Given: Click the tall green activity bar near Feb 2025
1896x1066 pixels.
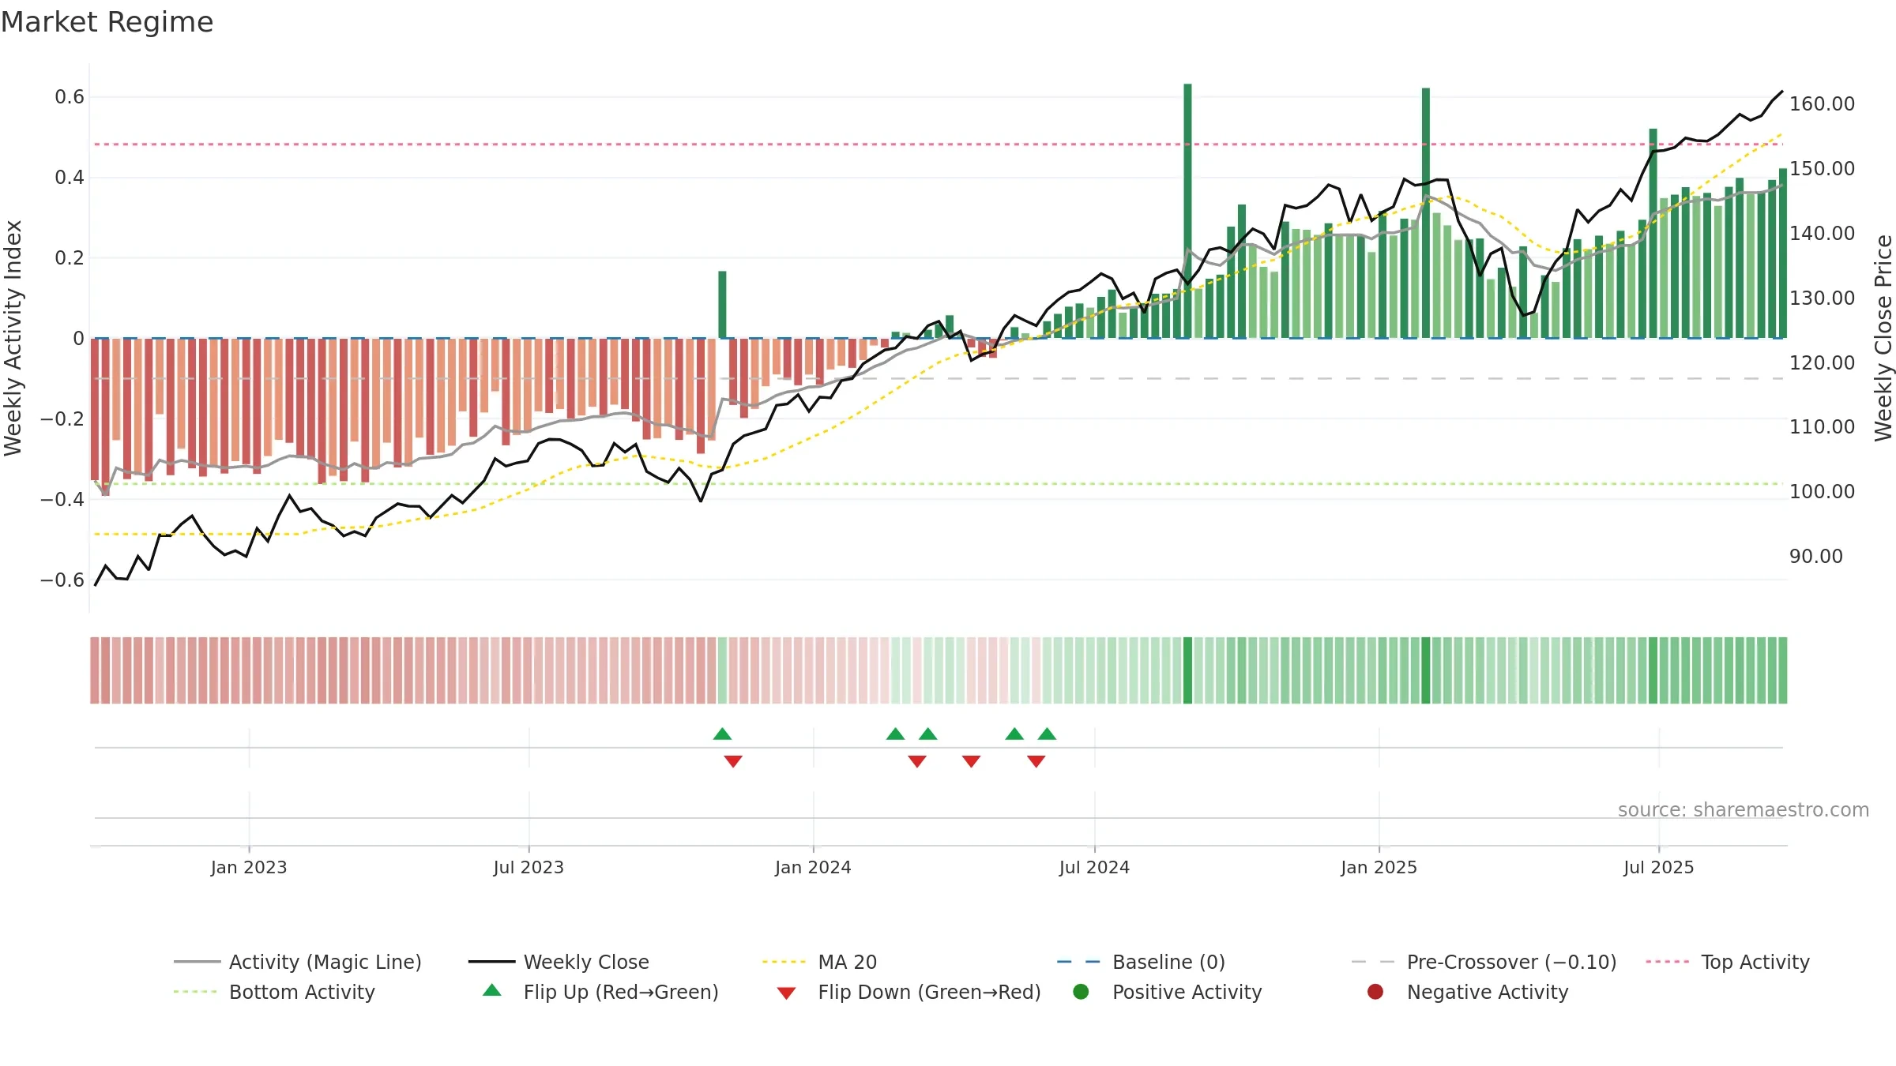Looking at the screenshot, I should [x=1426, y=213].
